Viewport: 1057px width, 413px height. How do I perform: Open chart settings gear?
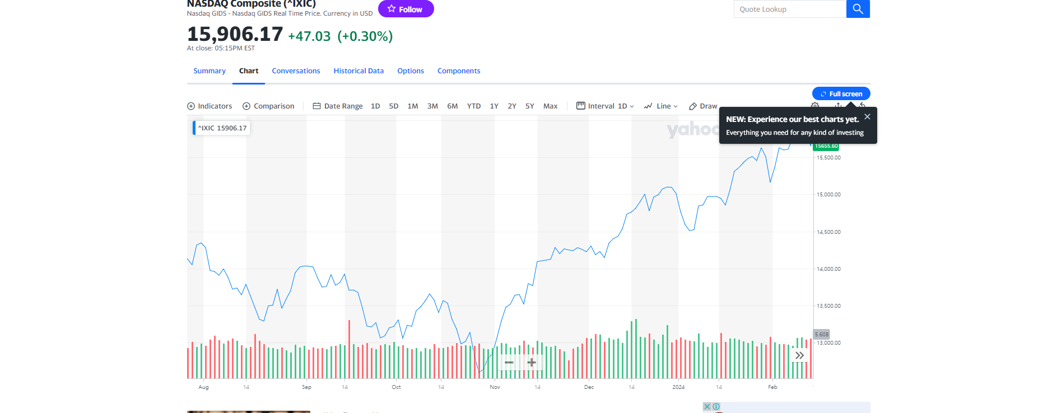coord(815,105)
